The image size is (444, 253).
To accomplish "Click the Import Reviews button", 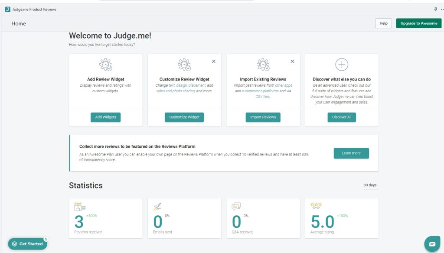I will click(x=263, y=117).
